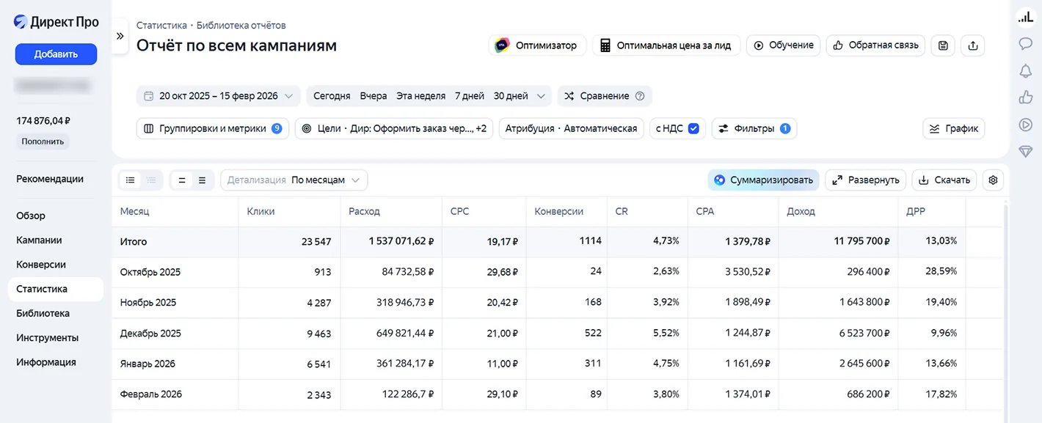The height and width of the screenshot is (423, 1042).
Task: Click the Суммаризировать button
Action: click(763, 180)
